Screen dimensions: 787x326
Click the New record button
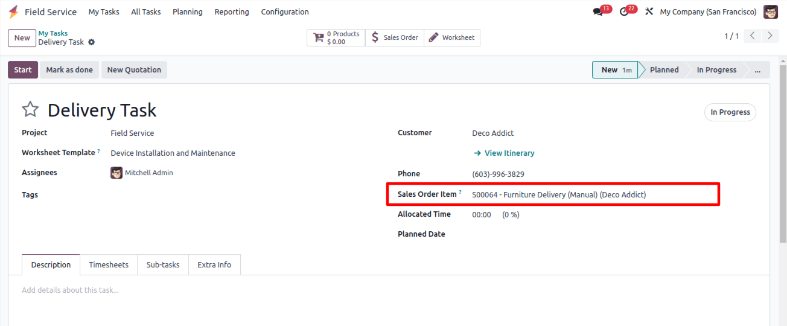click(22, 37)
